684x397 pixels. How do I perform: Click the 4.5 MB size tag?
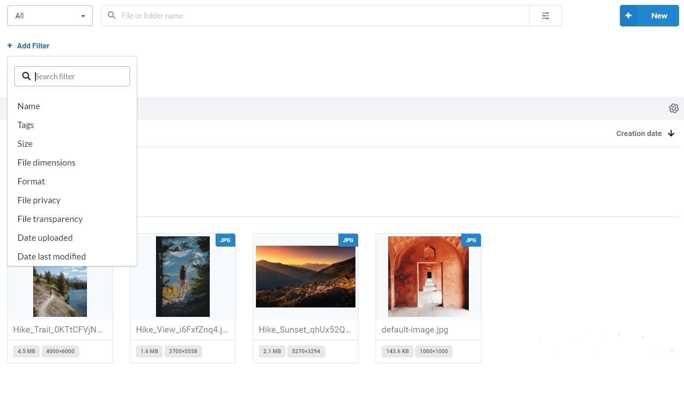(26, 351)
